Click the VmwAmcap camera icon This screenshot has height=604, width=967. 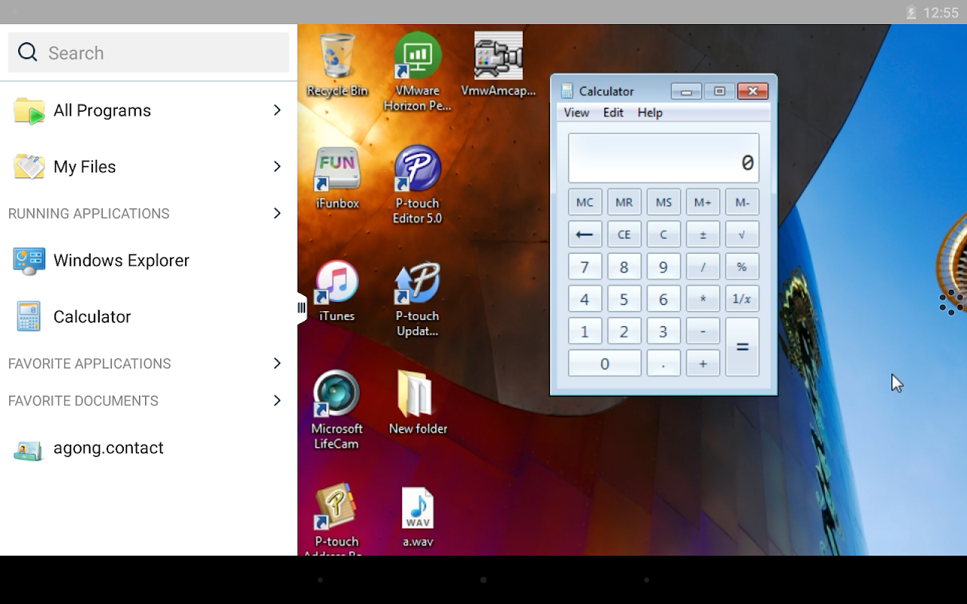coord(498,65)
